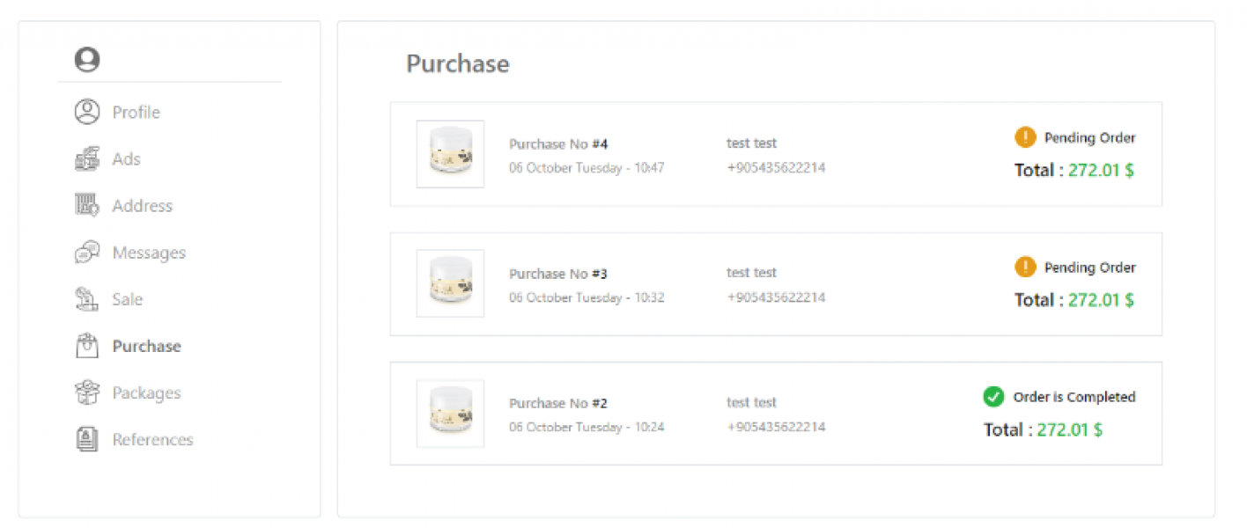Image resolution: width=1247 pixels, height=528 pixels.
Task: Click the Purchase #2 product thumbnail
Action: point(450,414)
